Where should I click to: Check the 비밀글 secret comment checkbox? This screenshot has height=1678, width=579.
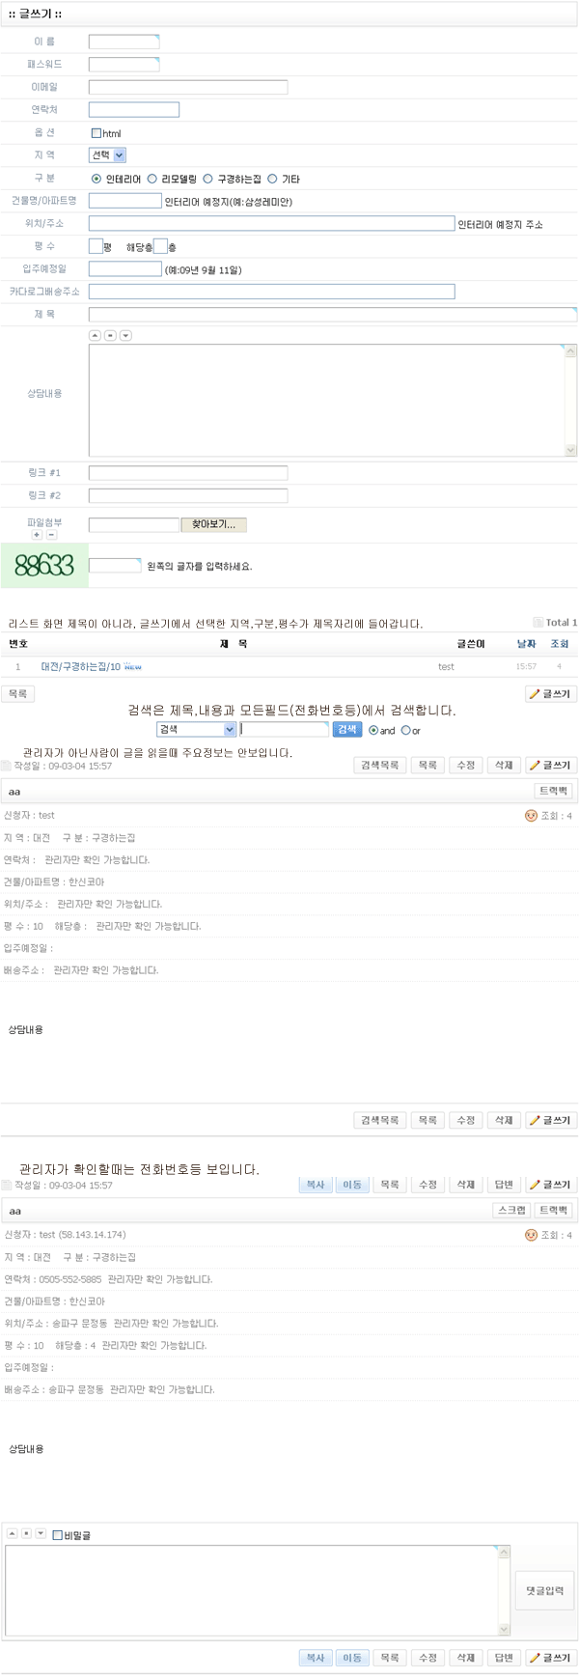[58, 1535]
